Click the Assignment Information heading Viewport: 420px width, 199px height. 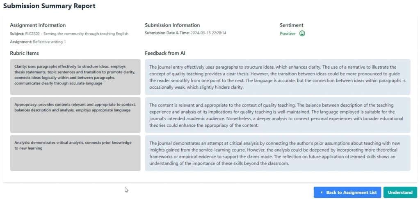[x=38, y=25]
